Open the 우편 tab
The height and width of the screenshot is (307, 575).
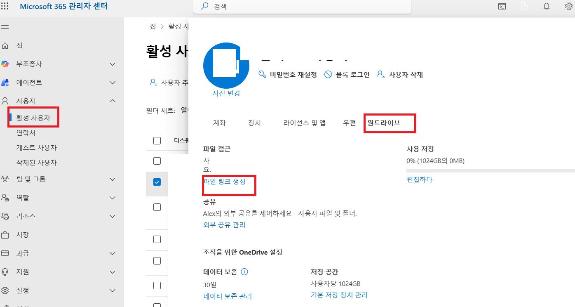coord(350,123)
